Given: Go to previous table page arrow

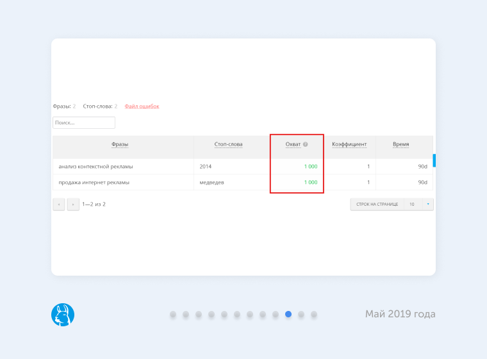Looking at the screenshot, I should click(x=58, y=205).
